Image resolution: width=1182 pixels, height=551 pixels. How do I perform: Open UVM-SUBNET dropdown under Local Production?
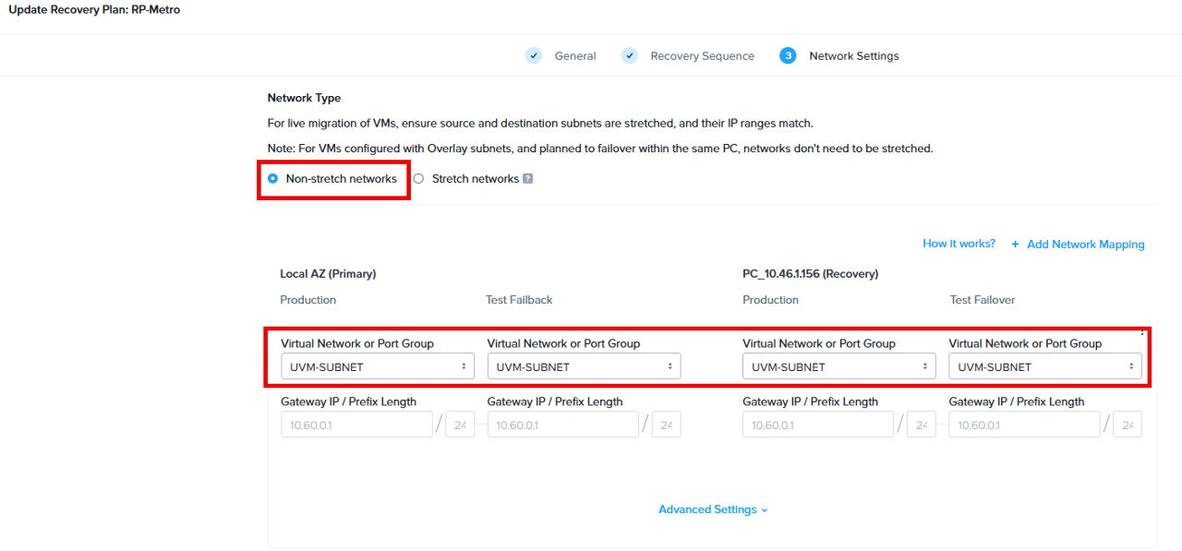point(377,365)
